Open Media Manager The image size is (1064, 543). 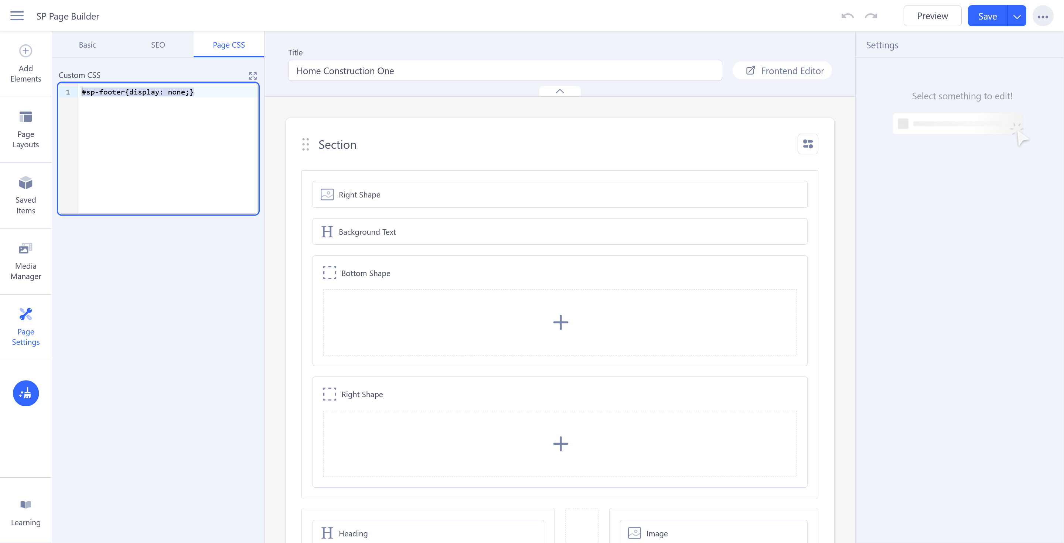coord(25,261)
